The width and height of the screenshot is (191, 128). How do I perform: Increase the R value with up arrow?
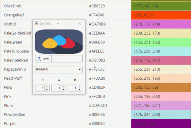click(x=47, y=86)
